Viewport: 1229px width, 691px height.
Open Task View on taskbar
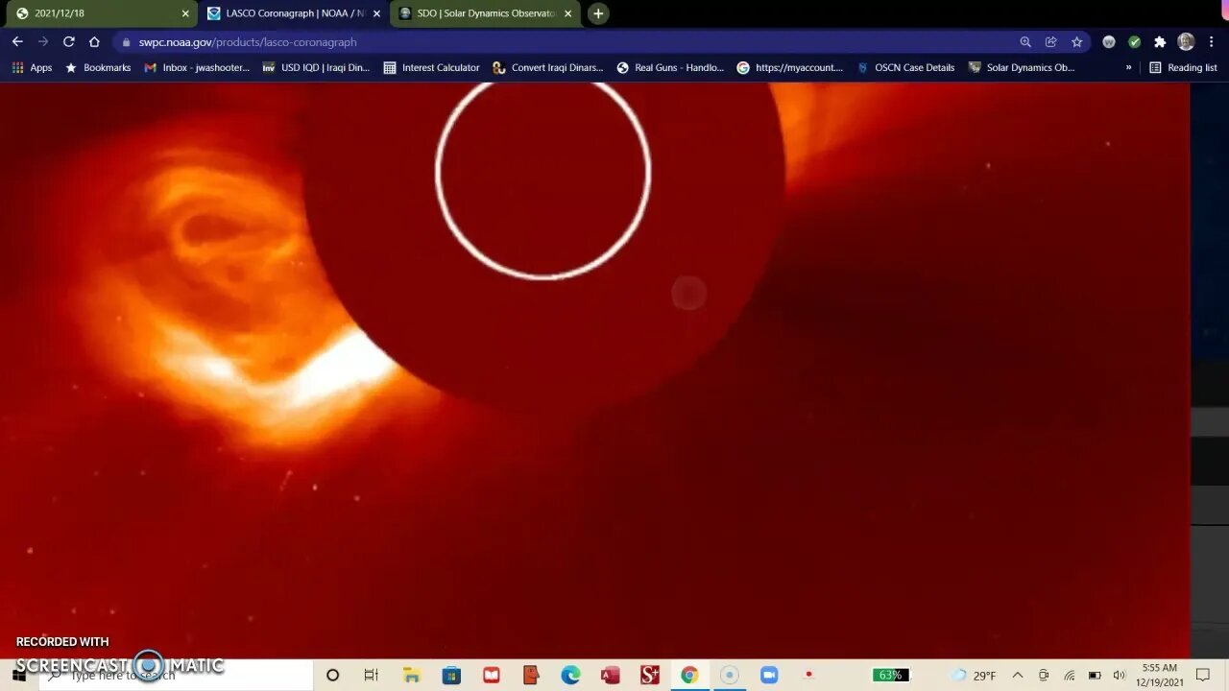(372, 675)
